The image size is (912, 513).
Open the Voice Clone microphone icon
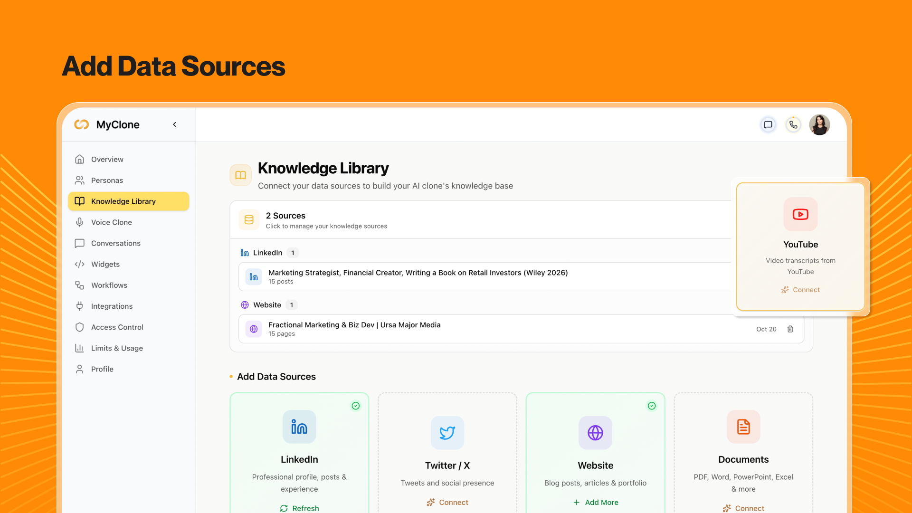(x=80, y=222)
